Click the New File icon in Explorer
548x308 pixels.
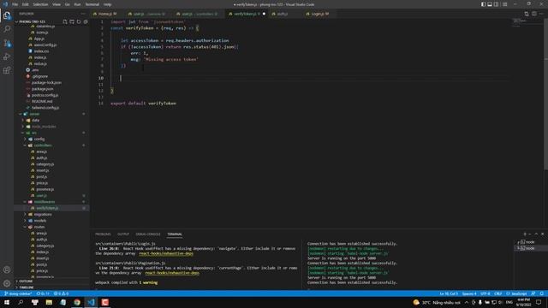coord(65,21)
